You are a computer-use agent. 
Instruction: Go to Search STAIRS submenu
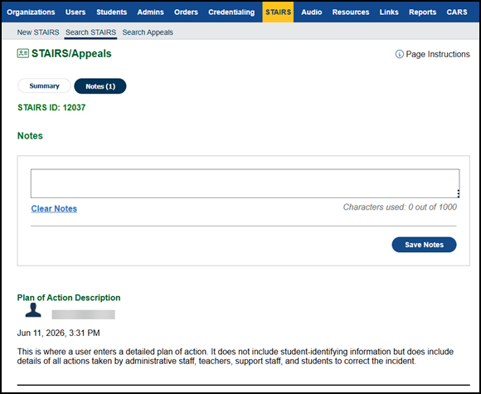tap(90, 32)
